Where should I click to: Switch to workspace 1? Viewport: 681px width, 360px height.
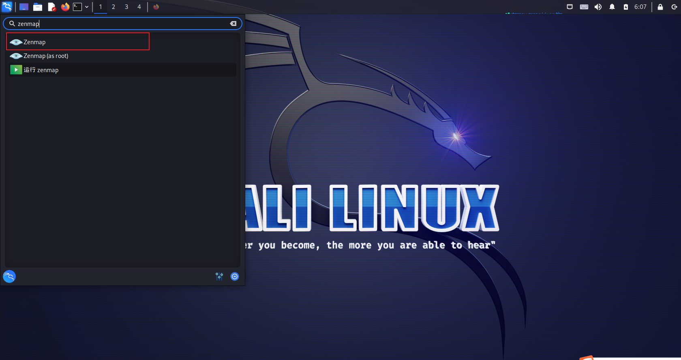point(101,7)
